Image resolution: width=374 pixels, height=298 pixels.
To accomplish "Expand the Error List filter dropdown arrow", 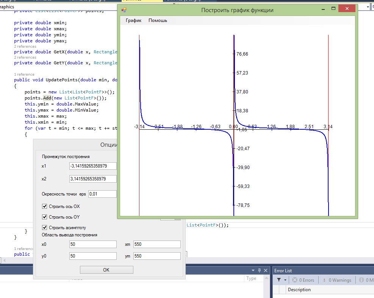I will (285, 280).
